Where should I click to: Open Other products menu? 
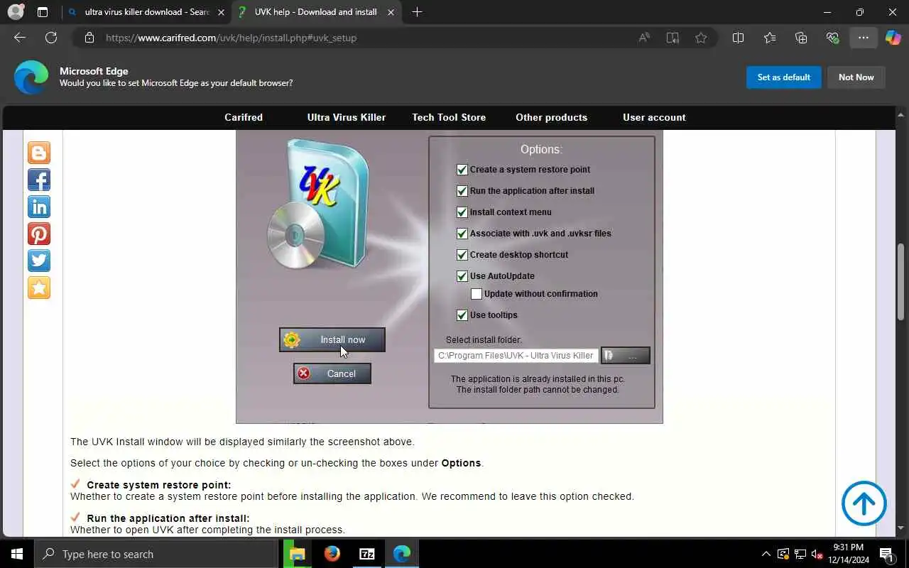(x=551, y=117)
